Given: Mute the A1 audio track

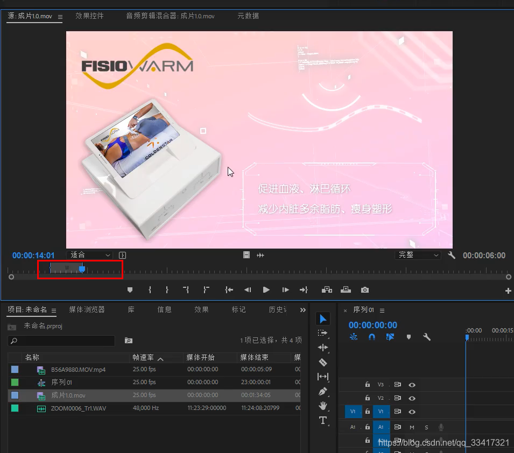Looking at the screenshot, I should tap(412, 427).
